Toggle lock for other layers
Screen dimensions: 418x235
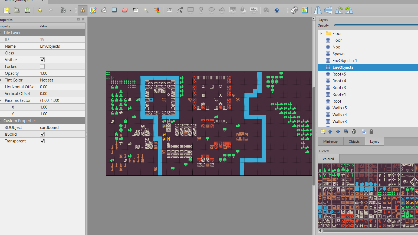pos(371,132)
